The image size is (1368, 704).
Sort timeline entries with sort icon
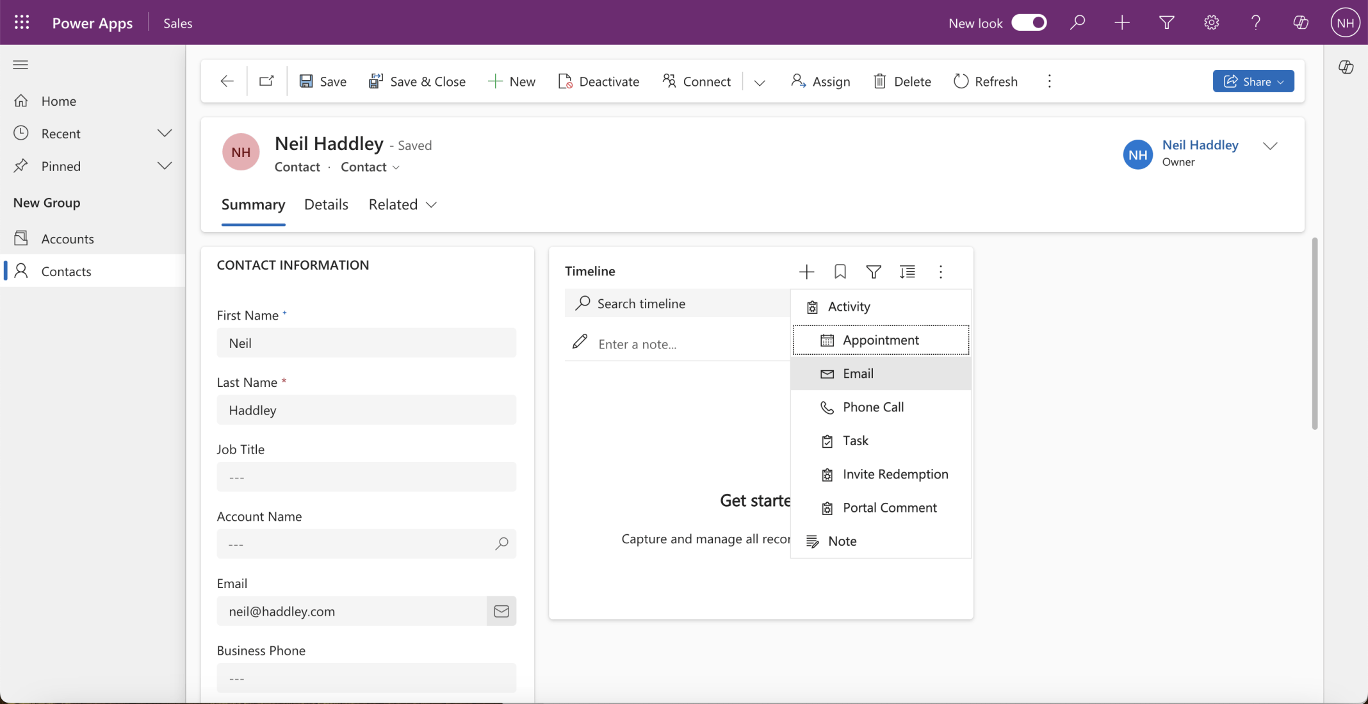pyautogui.click(x=908, y=272)
